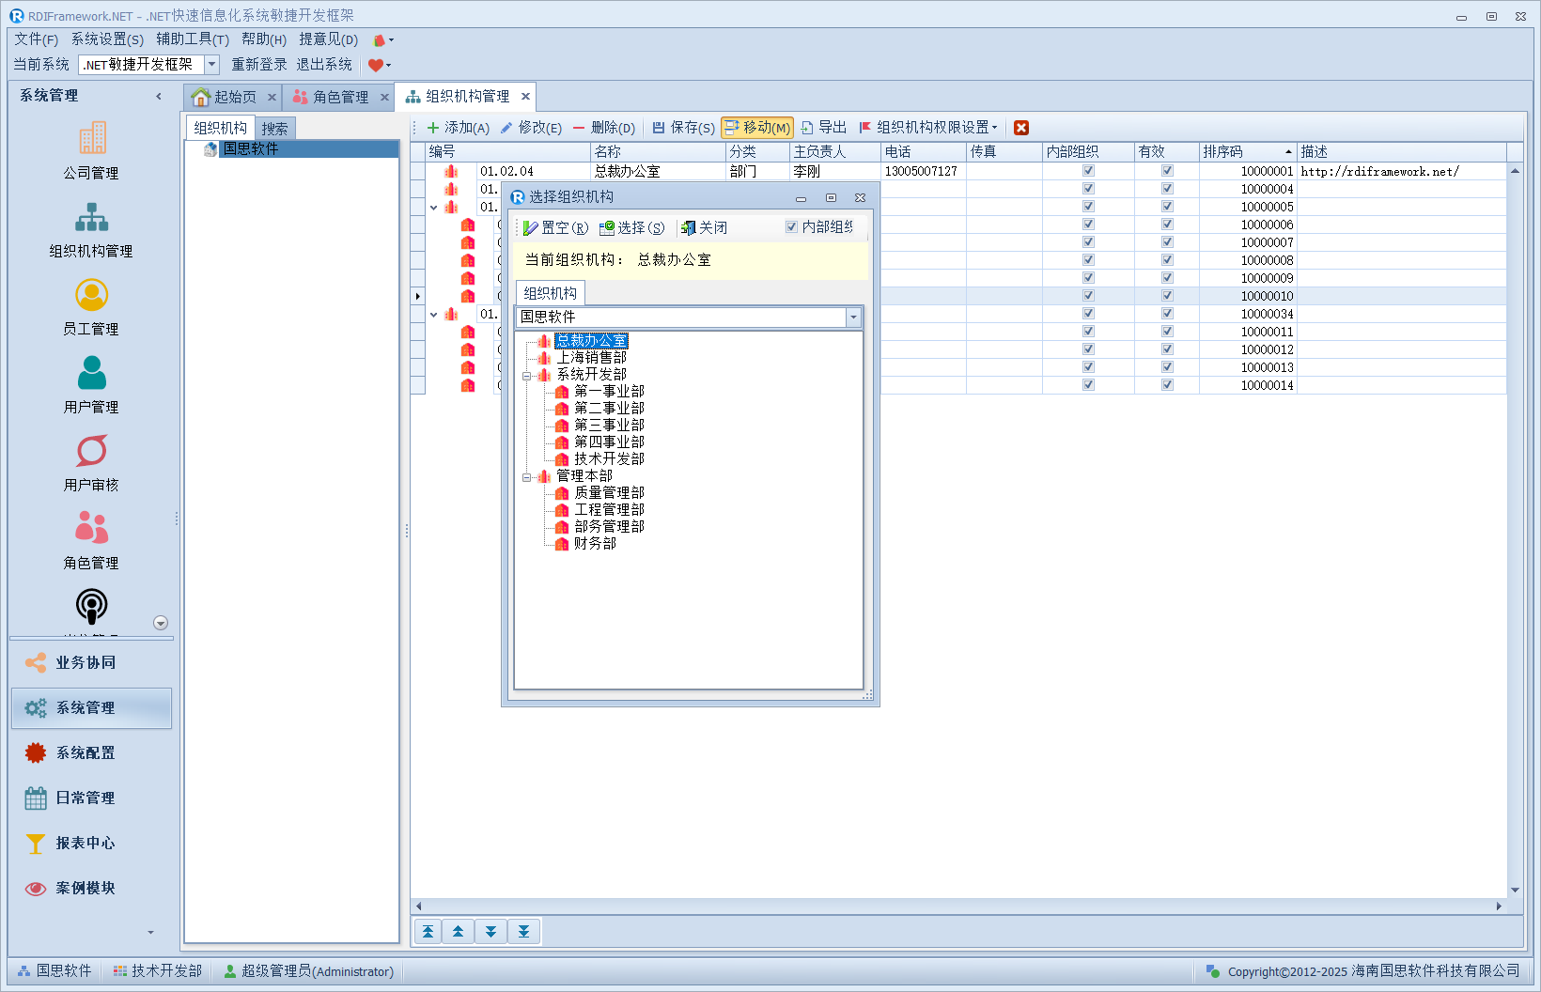The height and width of the screenshot is (992, 1541).
Task: Click the red close icon in toolbar
Action: click(x=1021, y=128)
